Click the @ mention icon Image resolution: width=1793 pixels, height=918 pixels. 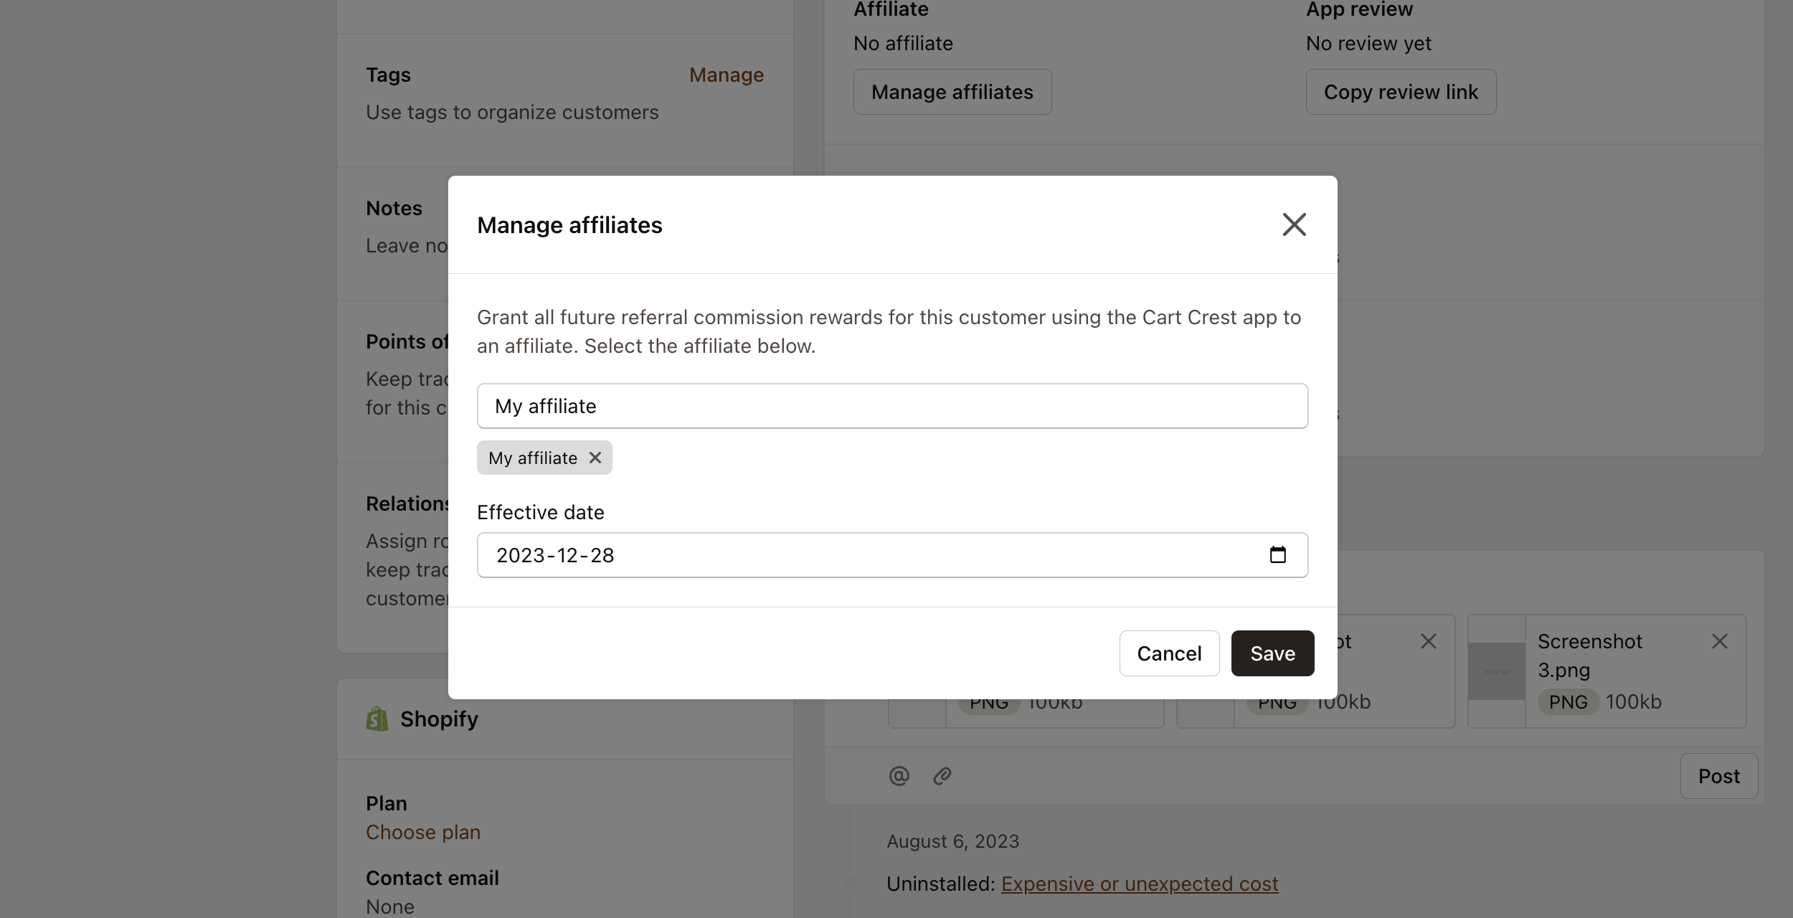[x=898, y=775]
